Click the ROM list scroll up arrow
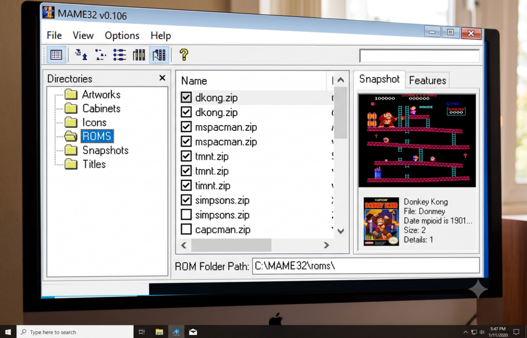 pyautogui.click(x=341, y=80)
